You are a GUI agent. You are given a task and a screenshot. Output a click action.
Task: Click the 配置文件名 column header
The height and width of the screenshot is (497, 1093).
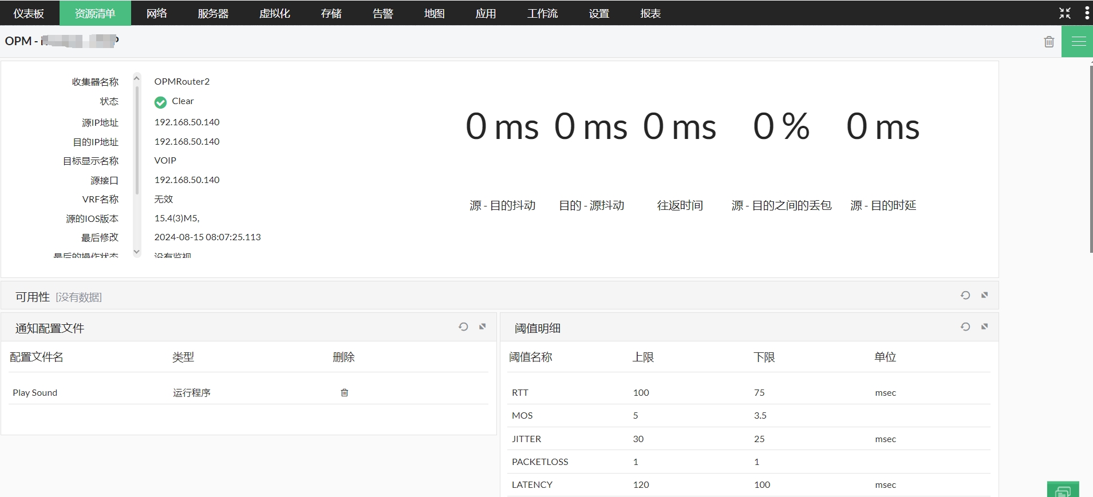(x=37, y=357)
